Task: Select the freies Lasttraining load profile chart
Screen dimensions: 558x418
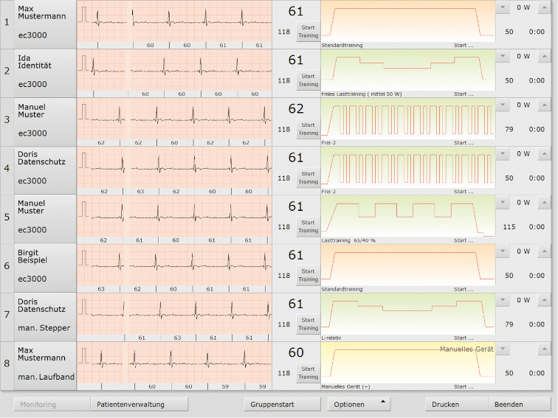Action: tap(407, 70)
